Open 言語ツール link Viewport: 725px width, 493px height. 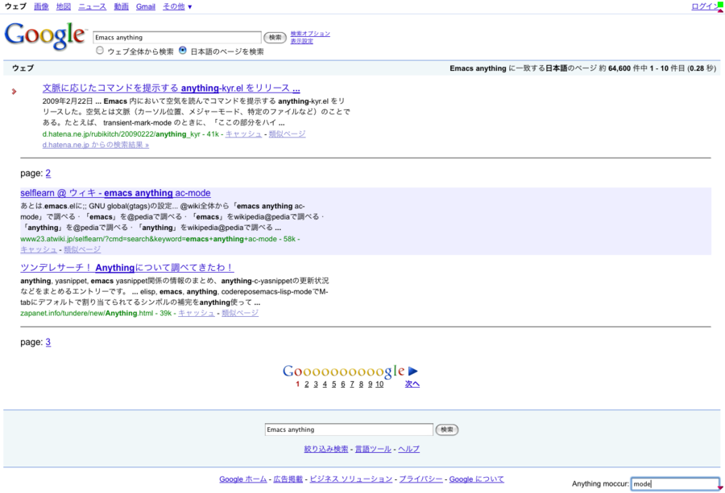[x=373, y=449]
